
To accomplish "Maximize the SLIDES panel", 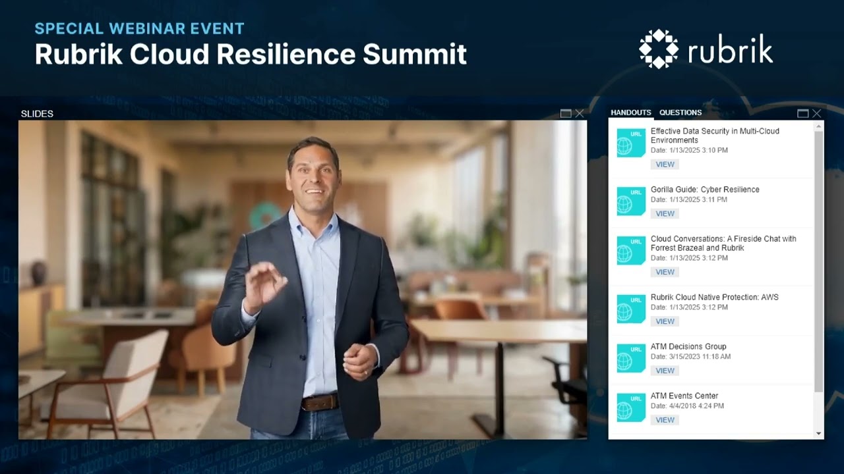I will pyautogui.click(x=566, y=113).
